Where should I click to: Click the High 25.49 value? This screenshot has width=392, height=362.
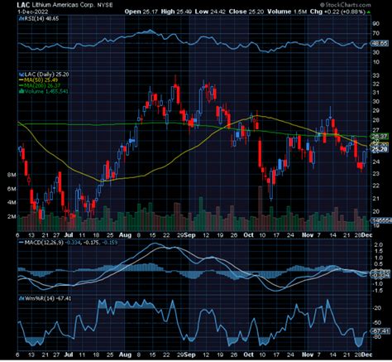(175, 12)
